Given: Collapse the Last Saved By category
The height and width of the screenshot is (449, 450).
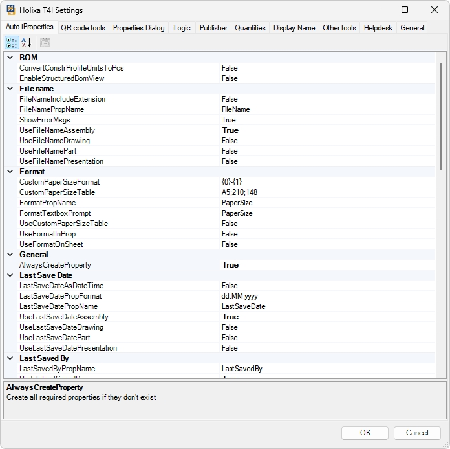Looking at the screenshot, I should point(10,358).
